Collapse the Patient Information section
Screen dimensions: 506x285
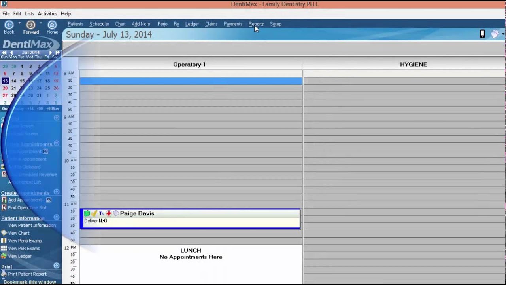click(57, 217)
